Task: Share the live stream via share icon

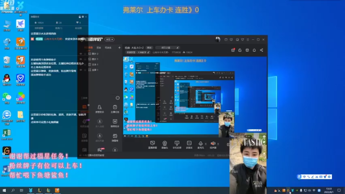Action: pyautogui.click(x=261, y=50)
